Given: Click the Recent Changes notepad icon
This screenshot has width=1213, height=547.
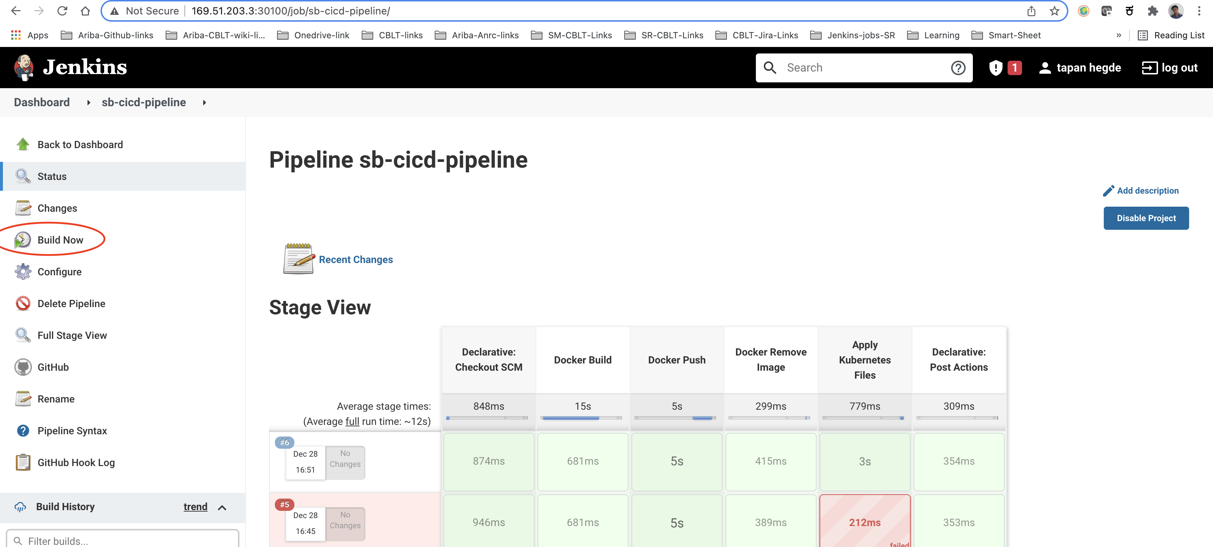Looking at the screenshot, I should [299, 259].
